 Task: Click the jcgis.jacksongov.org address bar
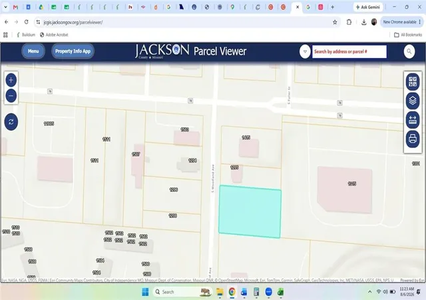188,22
